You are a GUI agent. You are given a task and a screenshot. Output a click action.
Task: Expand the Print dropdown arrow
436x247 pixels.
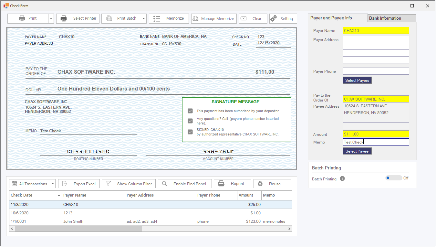[51, 19]
